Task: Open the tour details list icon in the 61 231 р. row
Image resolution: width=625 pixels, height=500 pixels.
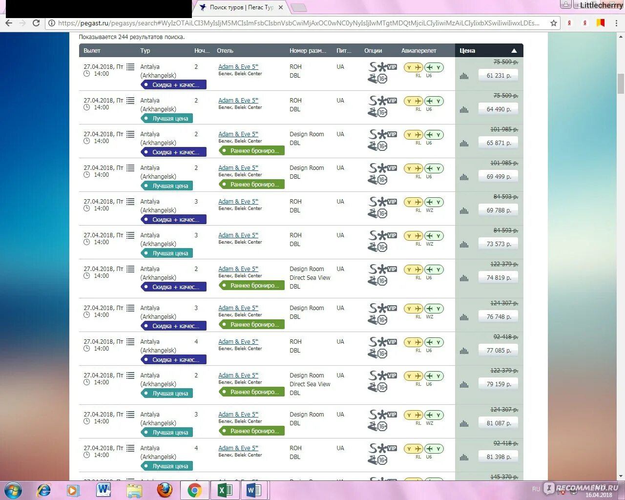Action: tap(130, 67)
